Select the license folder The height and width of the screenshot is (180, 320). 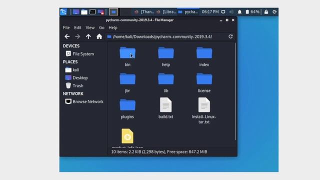point(204,82)
